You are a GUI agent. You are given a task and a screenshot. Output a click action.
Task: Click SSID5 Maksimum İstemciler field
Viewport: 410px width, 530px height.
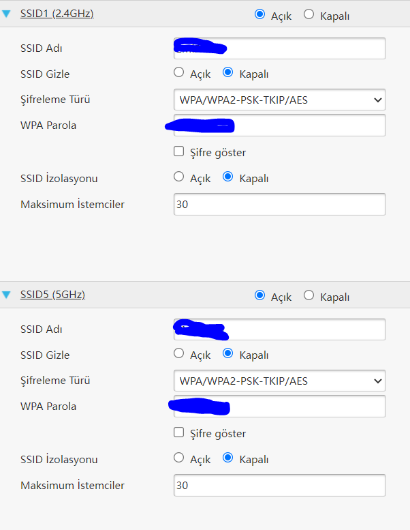click(x=279, y=485)
